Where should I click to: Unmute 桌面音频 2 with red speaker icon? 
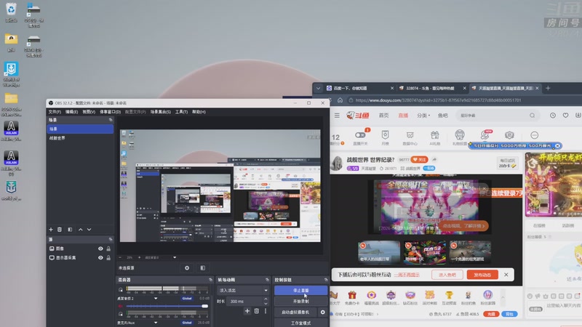(x=120, y=306)
